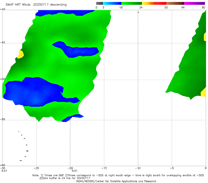This screenshot has height=183, width=208.
Task: Click the color bar label '18'
Action: pyautogui.click(x=121, y=7)
